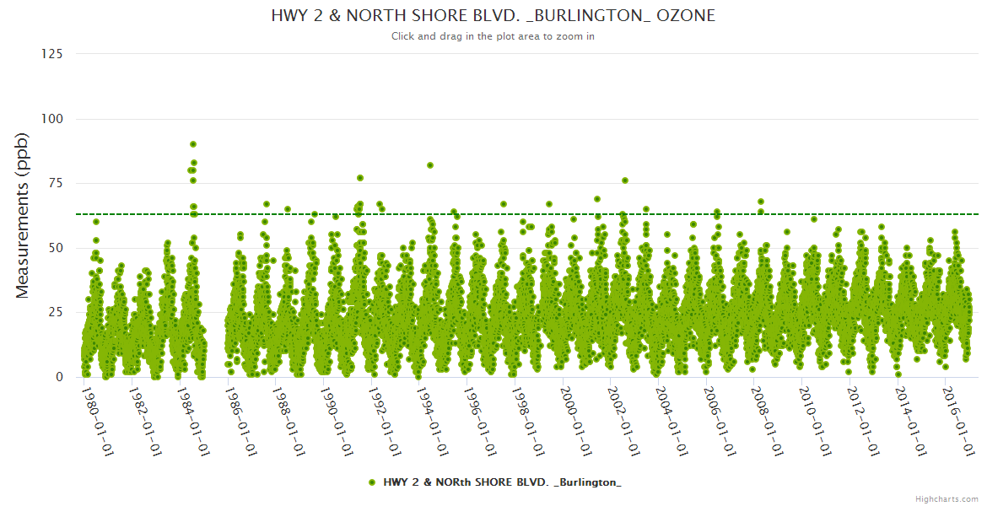Screen dimensions: 987x506
Task: Select the 2008-01-01 x-axis date label
Action: point(770,420)
